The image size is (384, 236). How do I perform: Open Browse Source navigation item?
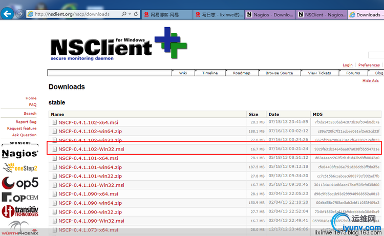[x=279, y=73]
